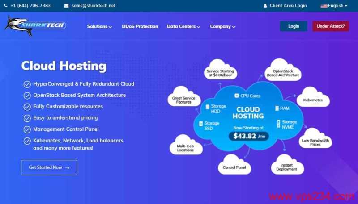The height and width of the screenshot is (204, 358).
Task: Open the Company menu
Action: click(222, 26)
